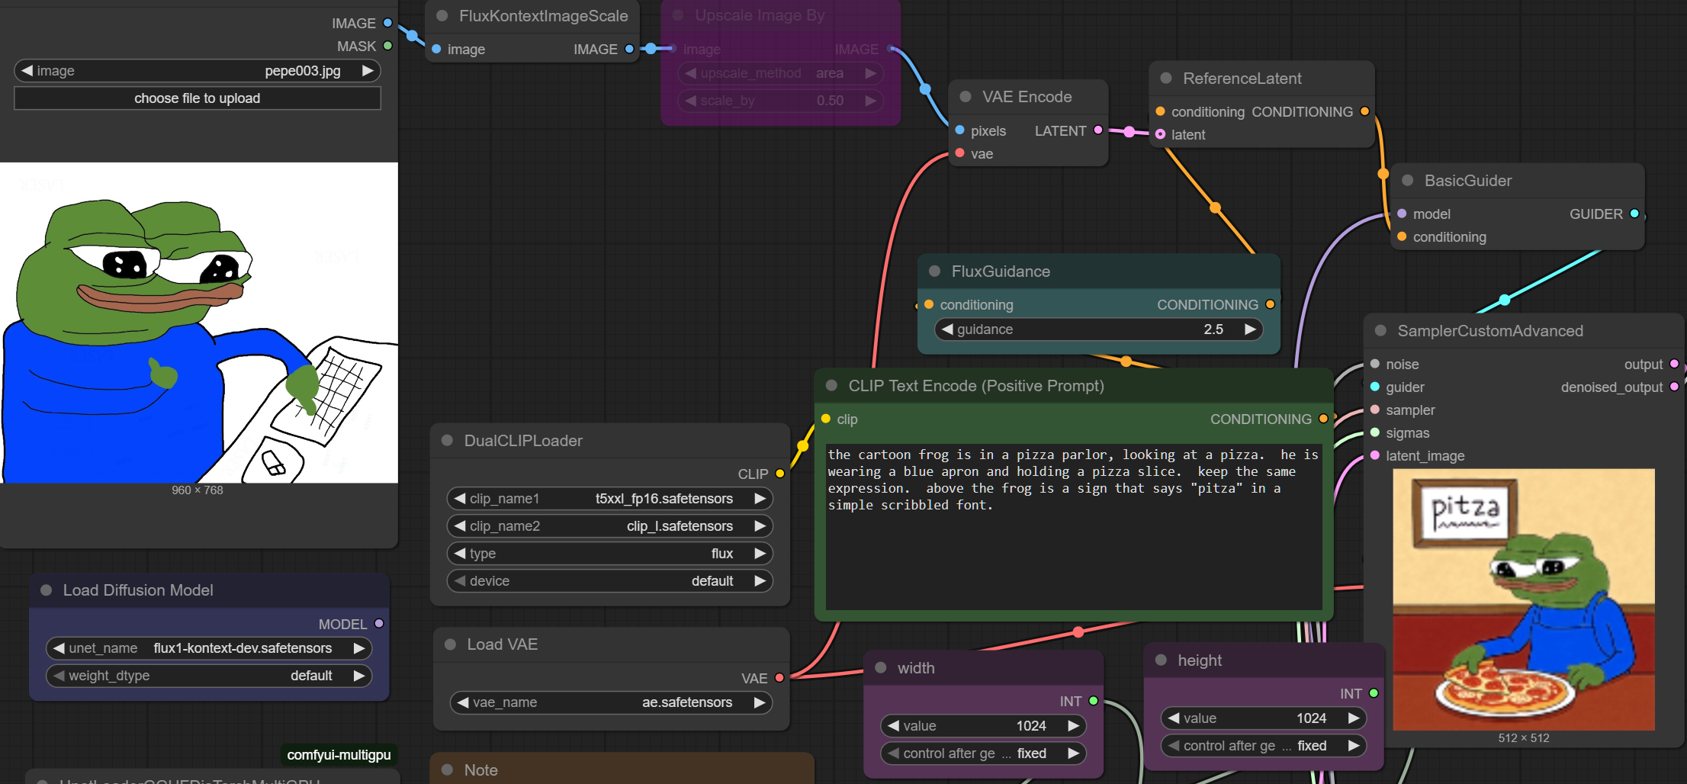Decrease height value with left arrow
The width and height of the screenshot is (1687, 784).
(x=1174, y=718)
